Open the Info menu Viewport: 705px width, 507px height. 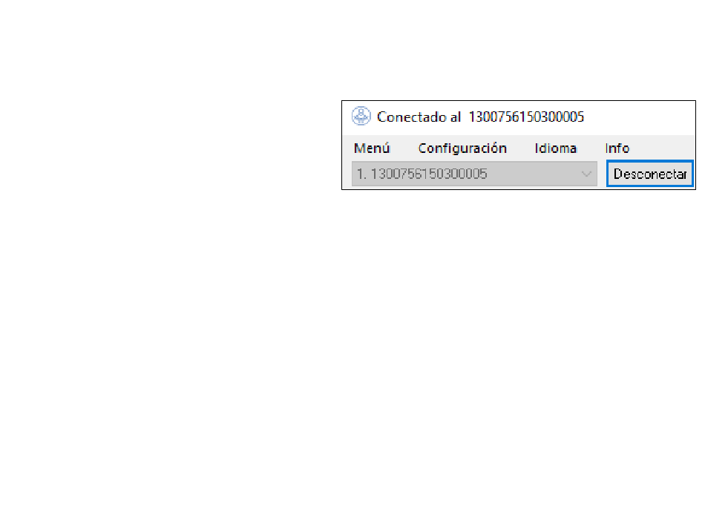pos(617,148)
